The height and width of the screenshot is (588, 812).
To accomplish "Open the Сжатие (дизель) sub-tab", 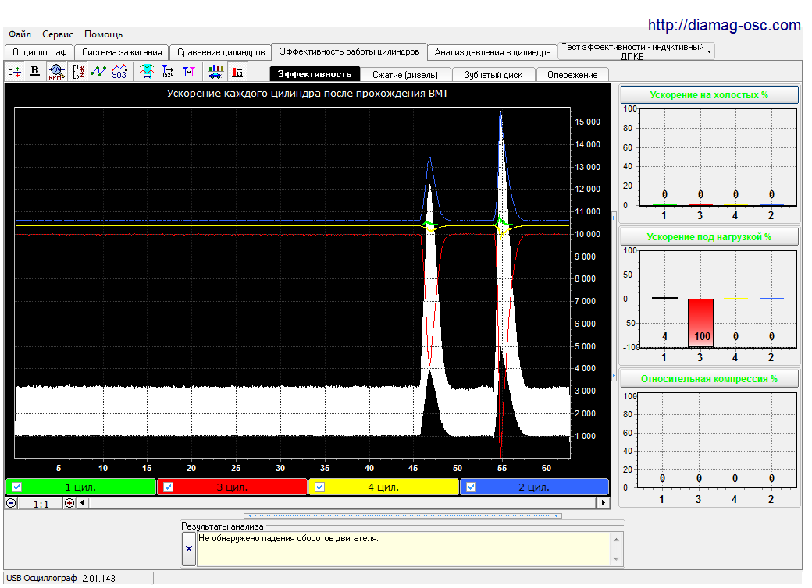I will coord(405,74).
